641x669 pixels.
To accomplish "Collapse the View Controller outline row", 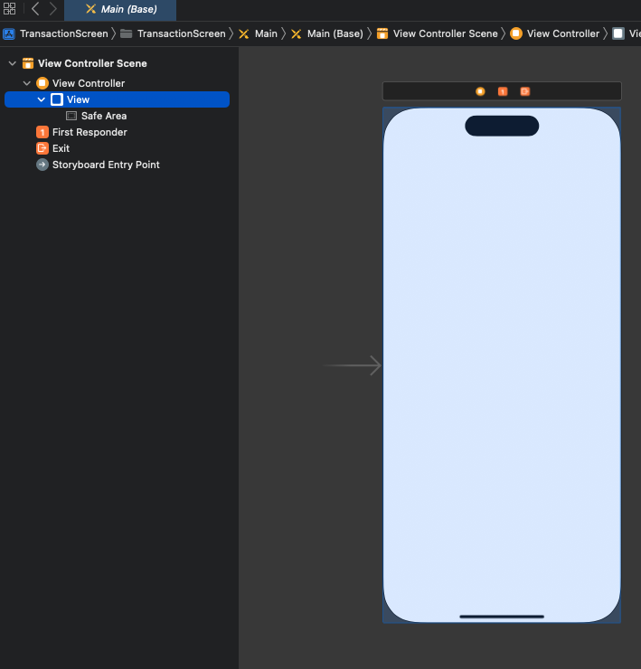I will click(27, 83).
